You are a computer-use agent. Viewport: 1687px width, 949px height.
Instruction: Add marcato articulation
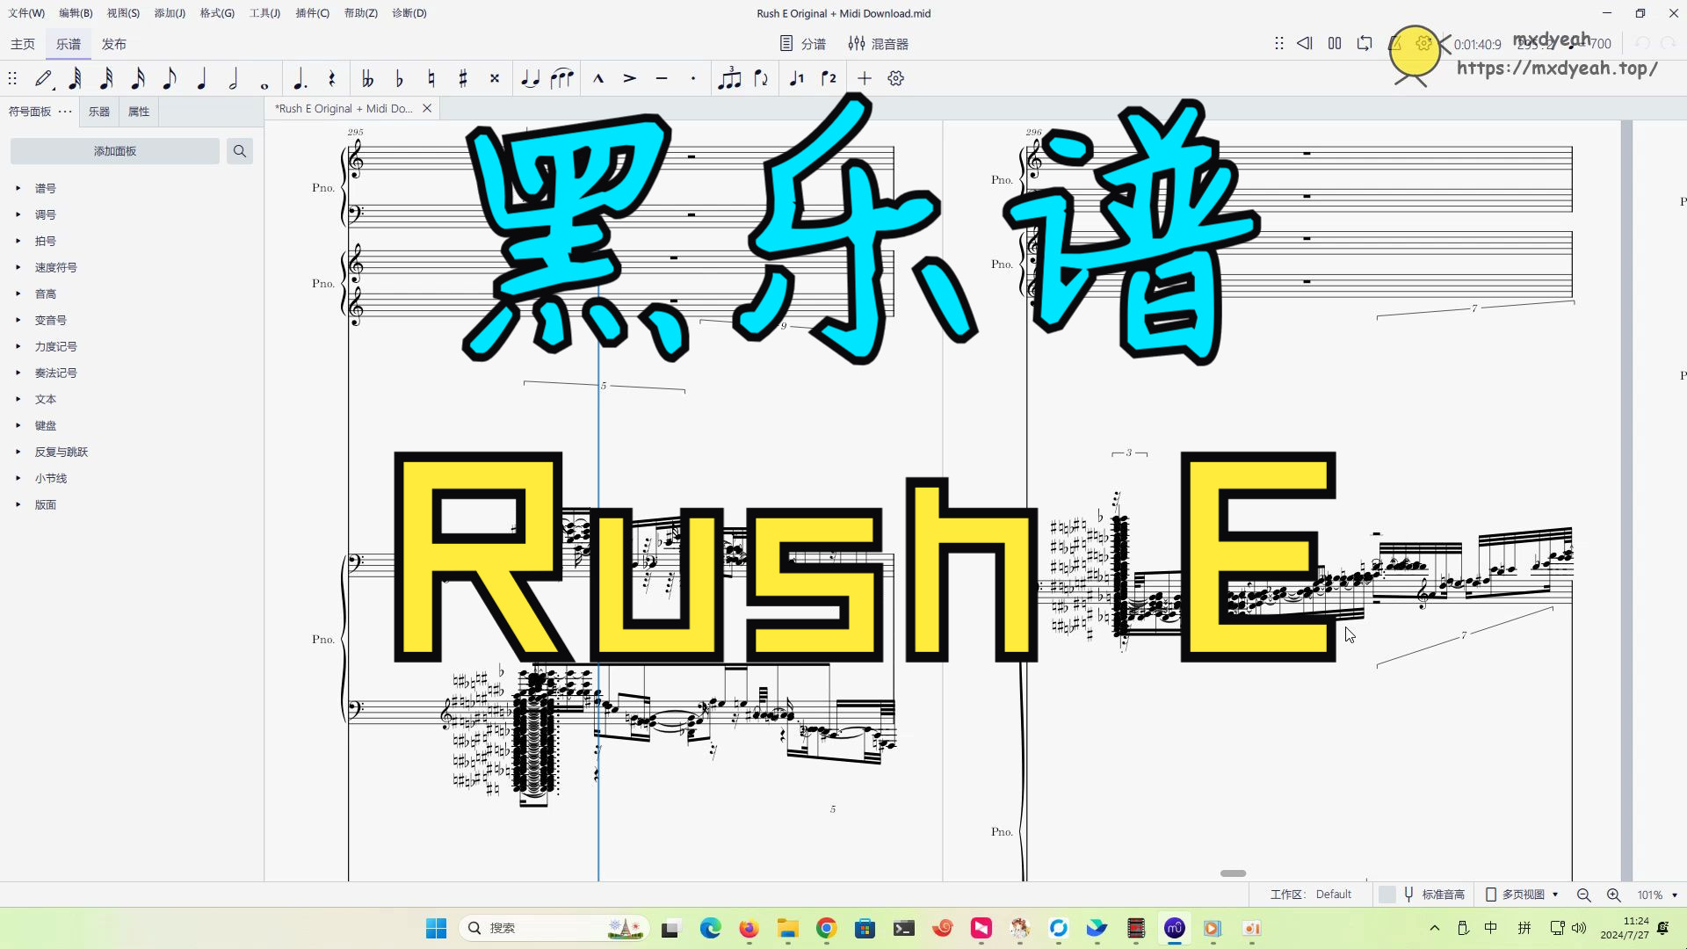[598, 79]
